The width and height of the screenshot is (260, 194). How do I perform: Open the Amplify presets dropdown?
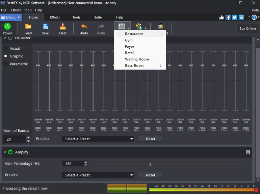pos(98,175)
